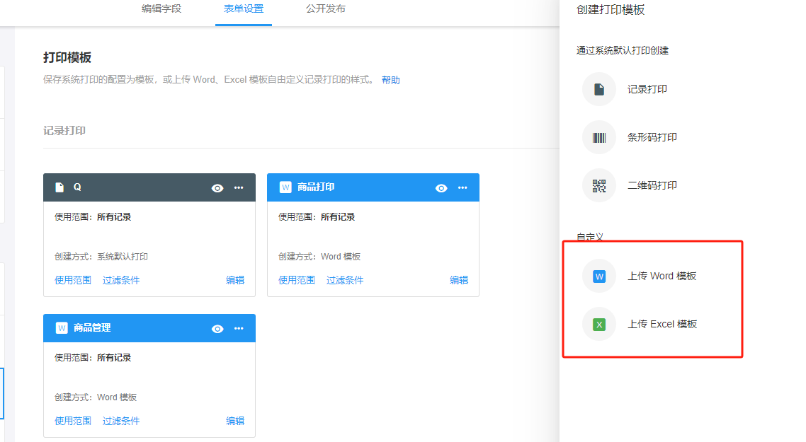The width and height of the screenshot is (806, 442).
Task: Click 使用范围 link on 商品管理 card
Action: pos(73,421)
